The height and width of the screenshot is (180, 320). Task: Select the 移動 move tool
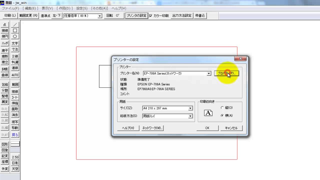[15, 127]
